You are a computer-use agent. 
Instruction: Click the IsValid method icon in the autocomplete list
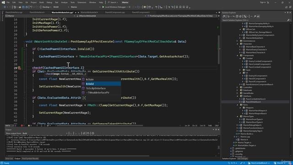(83, 84)
